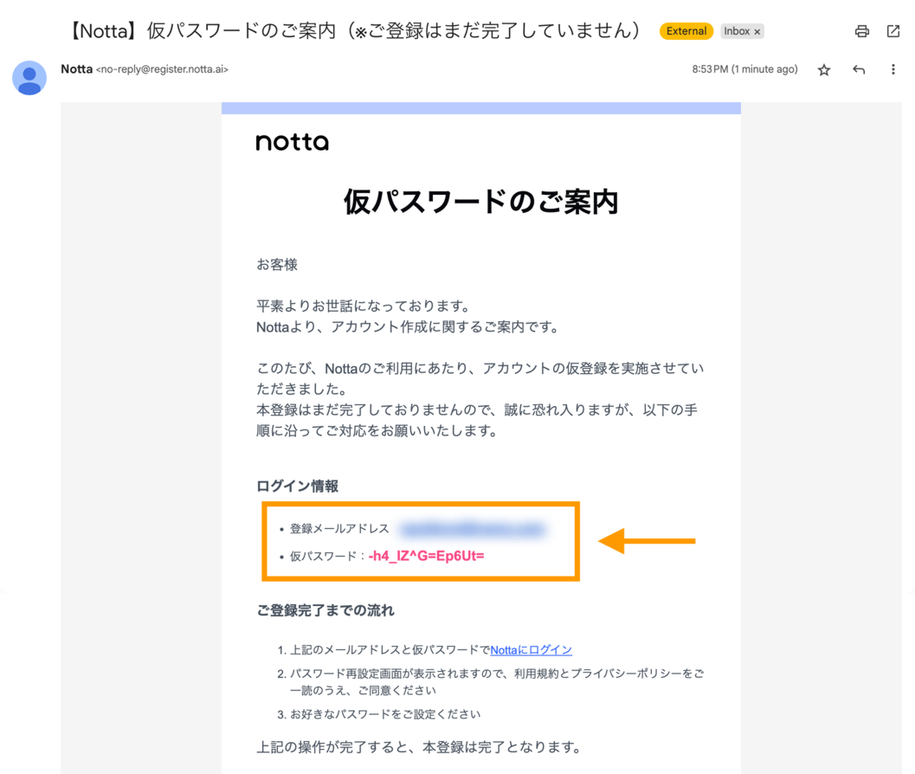Click the 8:53 PM timestamp
The image size is (915, 774).
[x=744, y=69]
